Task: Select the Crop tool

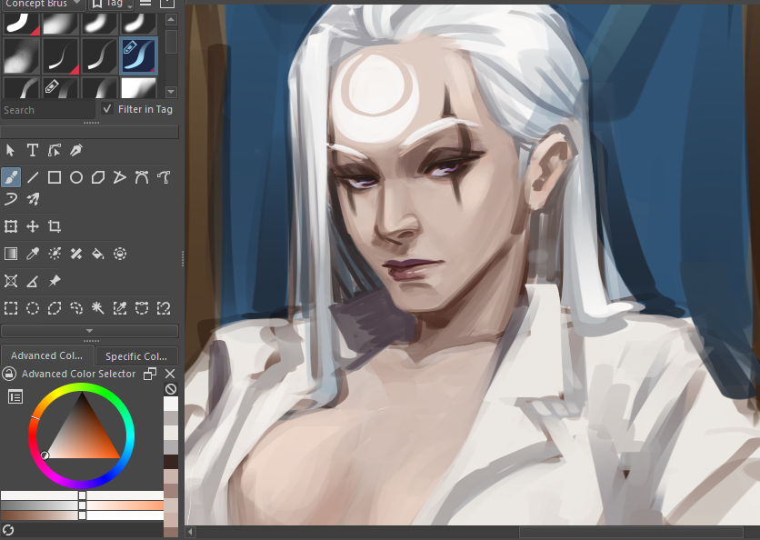Action: pos(55,226)
